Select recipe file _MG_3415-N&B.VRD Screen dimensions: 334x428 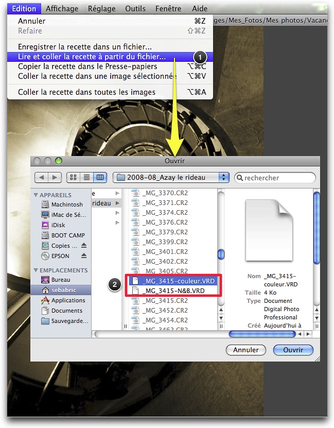pos(173,290)
